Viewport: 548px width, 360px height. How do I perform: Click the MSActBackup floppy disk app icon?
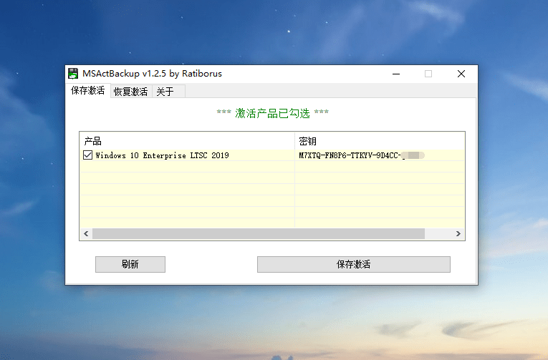[73, 74]
